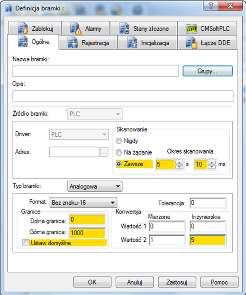
Task: Click the Anuluj button
Action: point(135,282)
